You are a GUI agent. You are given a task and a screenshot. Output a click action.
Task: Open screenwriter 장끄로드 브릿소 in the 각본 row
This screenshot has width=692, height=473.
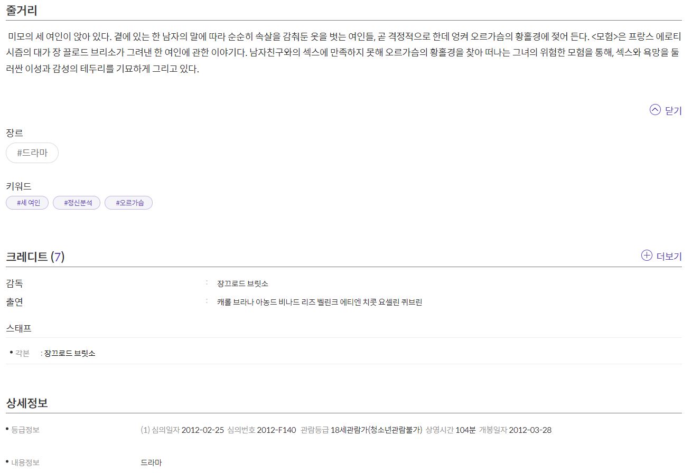pos(70,353)
